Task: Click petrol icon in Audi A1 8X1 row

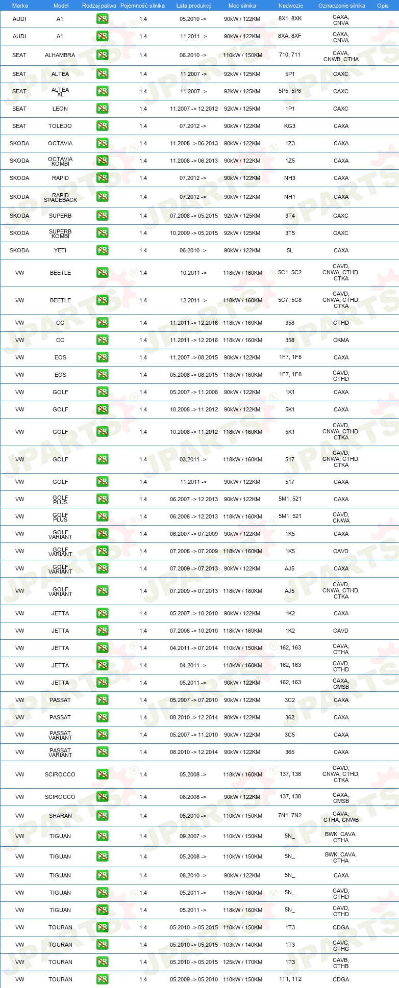Action: click(x=102, y=19)
